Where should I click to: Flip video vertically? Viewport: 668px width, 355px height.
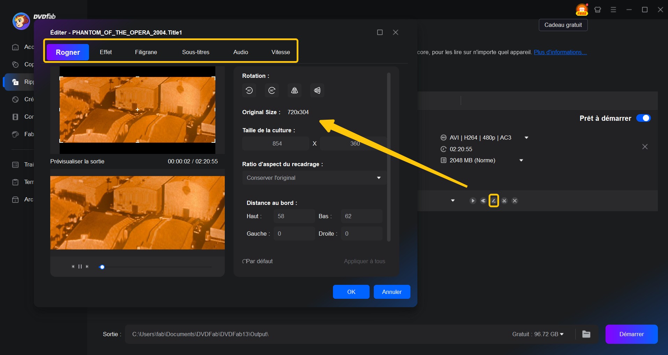click(317, 90)
